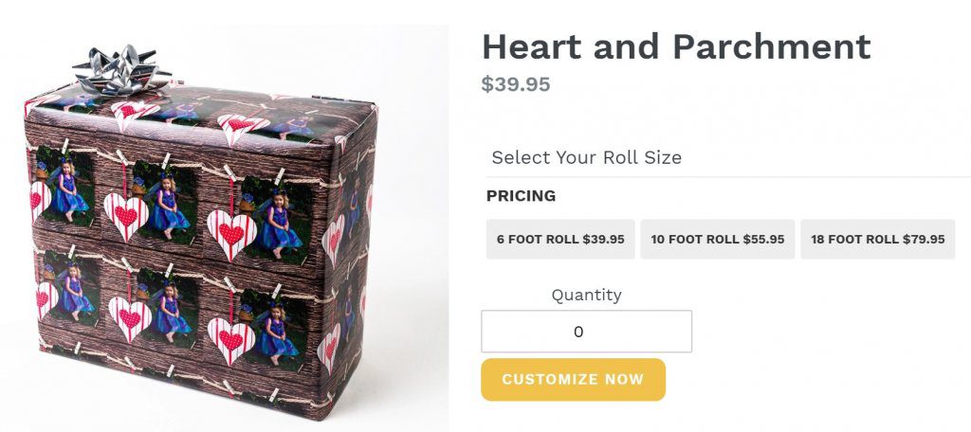The width and height of the screenshot is (971, 432).
Task: Click the PRICING heading label
Action: pos(521,196)
